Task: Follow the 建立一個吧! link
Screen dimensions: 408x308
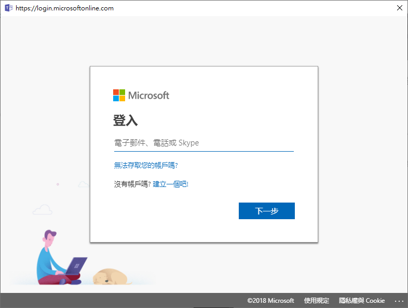Action: pyautogui.click(x=170, y=184)
